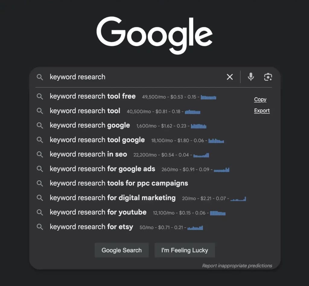Screen dimensions: 309x286
Task: Open Google Lens image search icon
Action: click(x=268, y=77)
